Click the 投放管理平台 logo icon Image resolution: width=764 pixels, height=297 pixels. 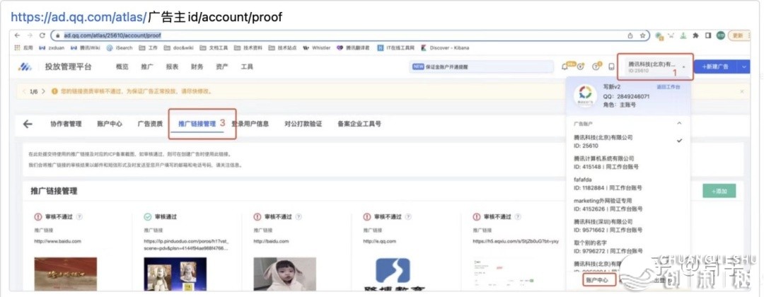point(25,66)
